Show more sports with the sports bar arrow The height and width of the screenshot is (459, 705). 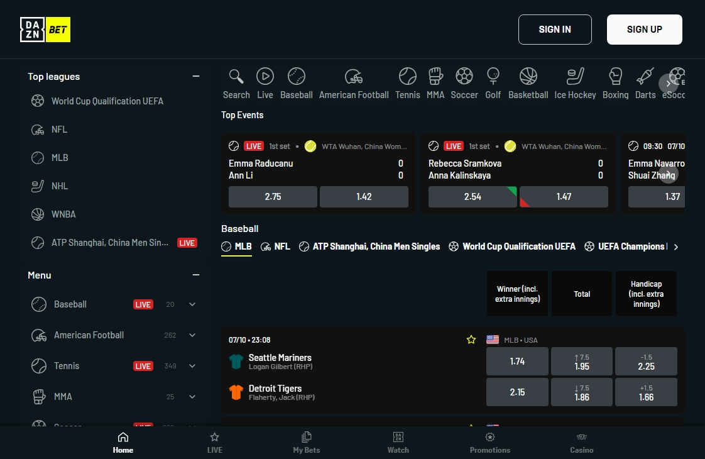668,84
